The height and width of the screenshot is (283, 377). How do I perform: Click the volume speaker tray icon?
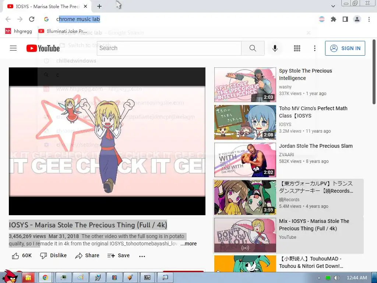(337, 278)
